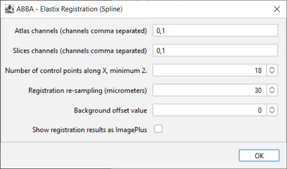The width and height of the screenshot is (287, 169).
Task: Click the ABBA application icon in title bar
Action: pos(10,9)
